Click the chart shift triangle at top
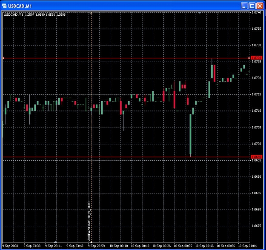The width and height of the screenshot is (266, 250). (x=200, y=13)
